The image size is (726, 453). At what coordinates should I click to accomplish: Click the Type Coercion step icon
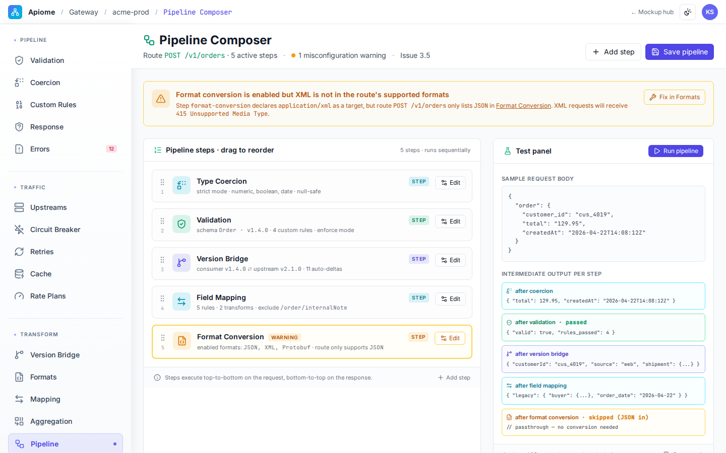pyautogui.click(x=181, y=185)
